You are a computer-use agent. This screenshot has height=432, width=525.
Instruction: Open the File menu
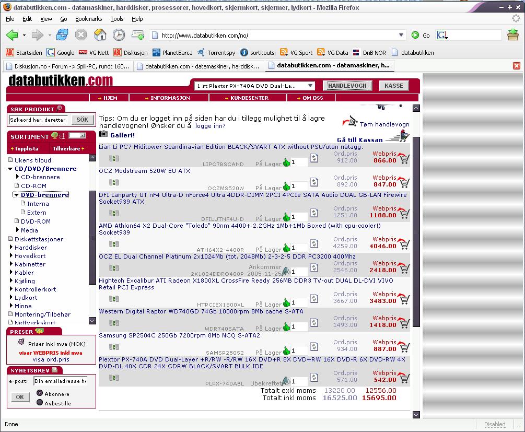(x=10, y=19)
